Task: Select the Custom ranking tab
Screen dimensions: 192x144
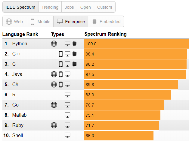Action: tap(104, 7)
